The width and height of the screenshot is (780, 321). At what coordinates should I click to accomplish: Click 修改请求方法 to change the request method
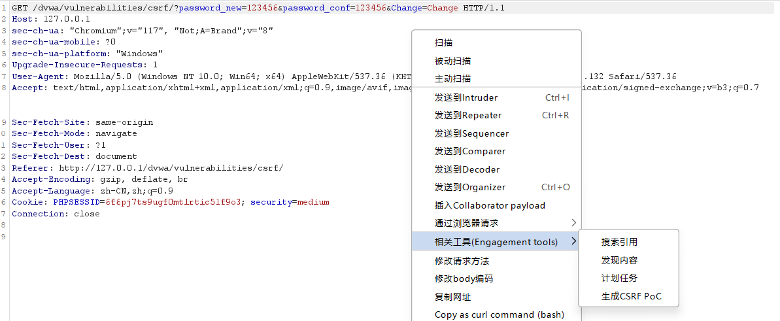point(462,261)
